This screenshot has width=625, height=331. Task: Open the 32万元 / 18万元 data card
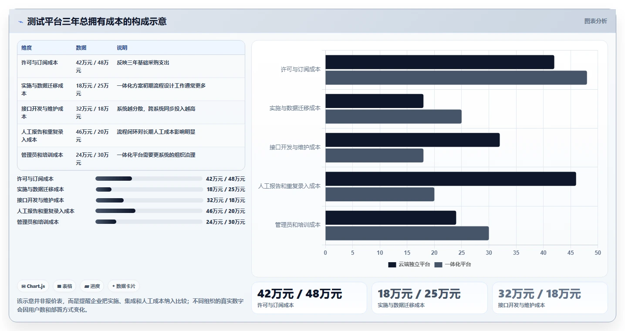(550, 298)
